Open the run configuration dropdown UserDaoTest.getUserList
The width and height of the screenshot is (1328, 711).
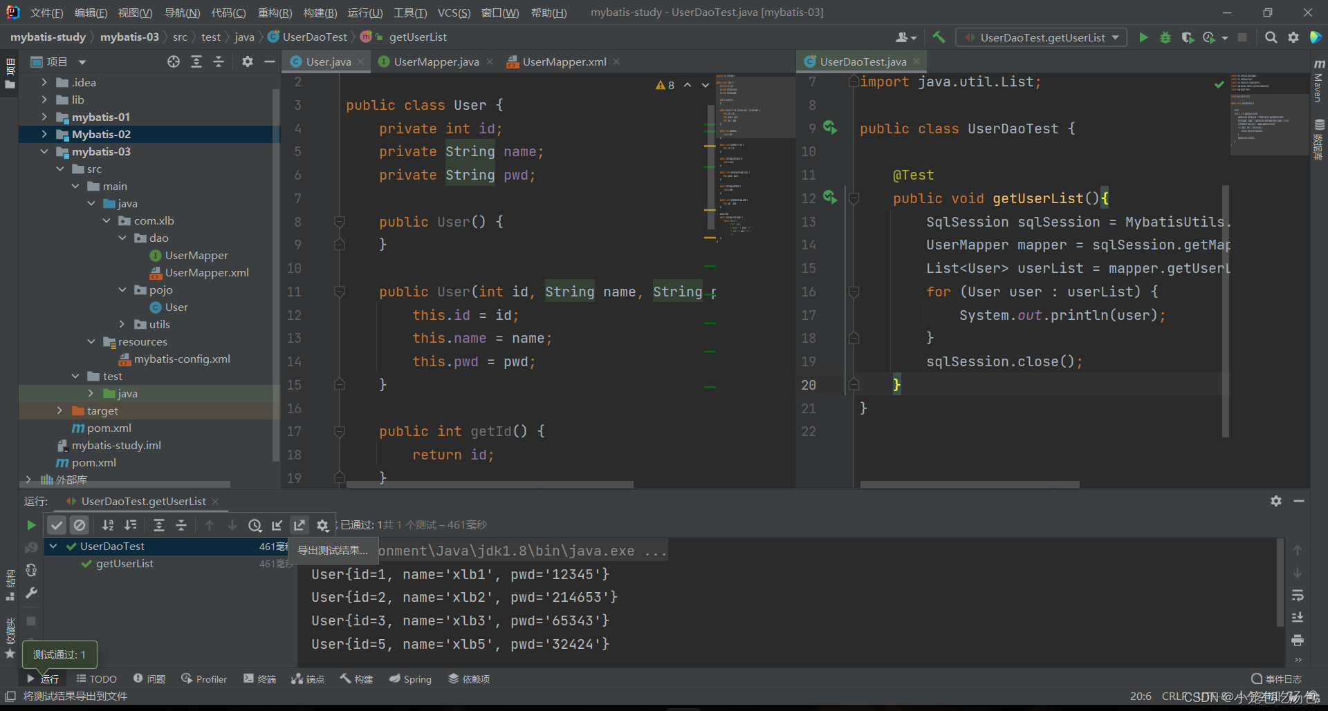point(1041,37)
